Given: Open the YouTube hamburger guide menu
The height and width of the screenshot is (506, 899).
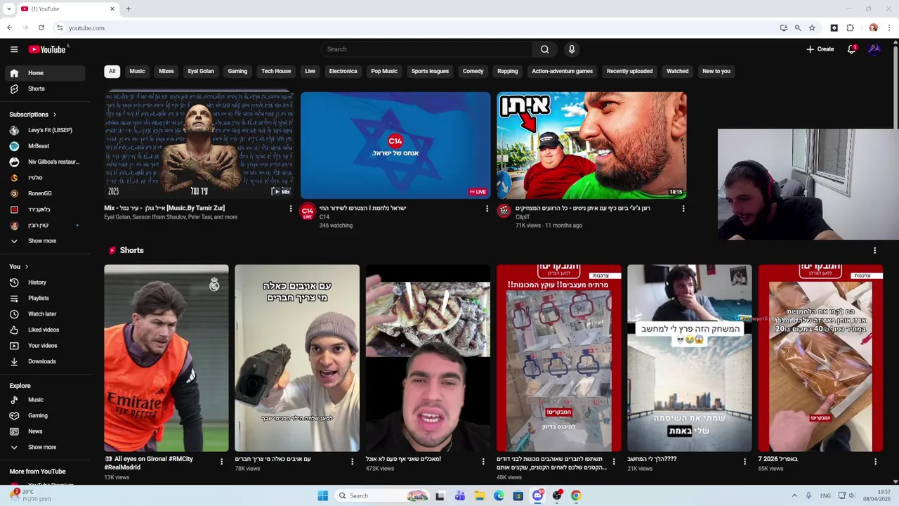Looking at the screenshot, I should 14,49.
